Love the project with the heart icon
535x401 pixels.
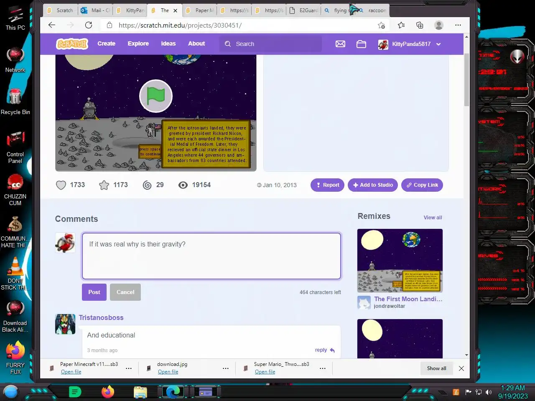pyautogui.click(x=61, y=185)
